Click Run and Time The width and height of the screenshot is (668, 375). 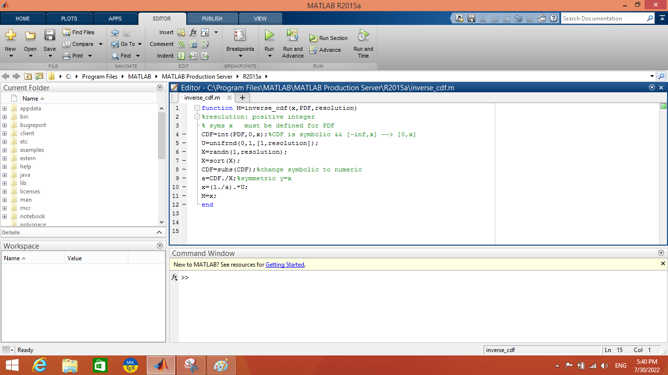pos(363,43)
